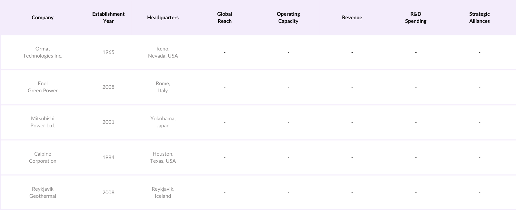
Task: Click the Global Reach column header
Action: [224, 18]
